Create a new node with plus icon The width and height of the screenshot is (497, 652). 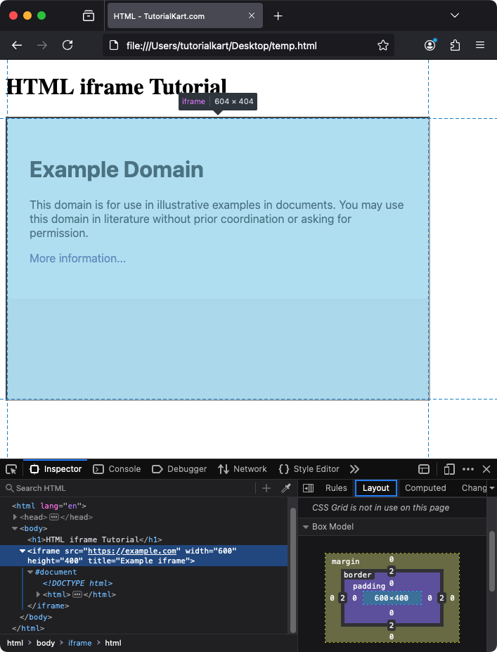[x=266, y=488]
